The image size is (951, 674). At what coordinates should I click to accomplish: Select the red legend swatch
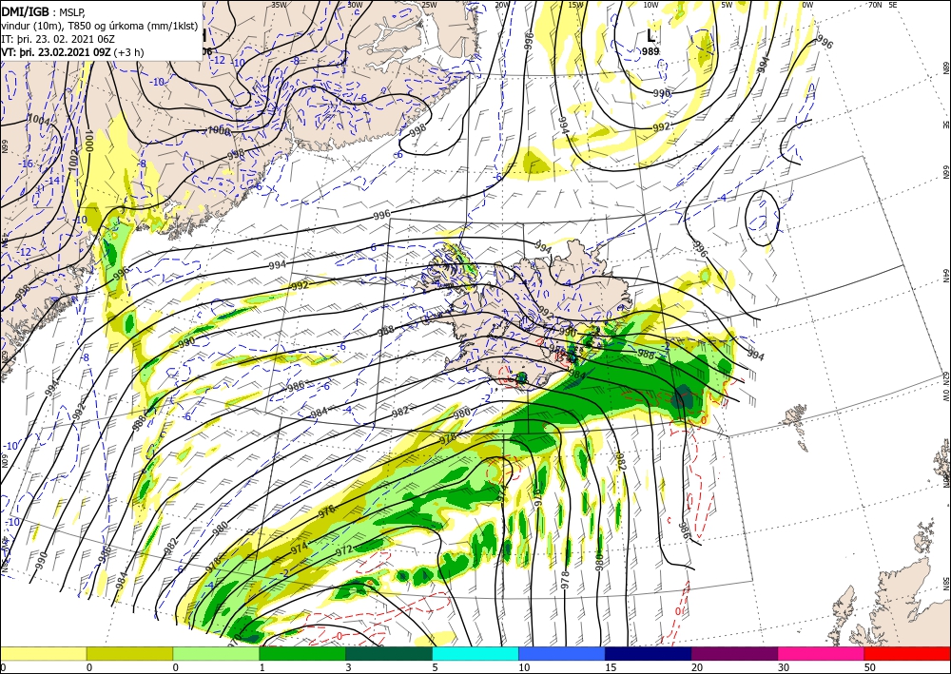907,654
